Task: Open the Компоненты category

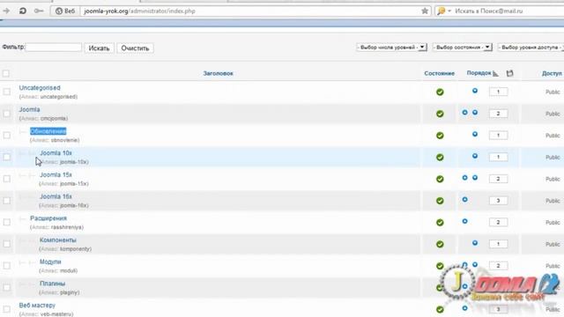Action: point(58,240)
